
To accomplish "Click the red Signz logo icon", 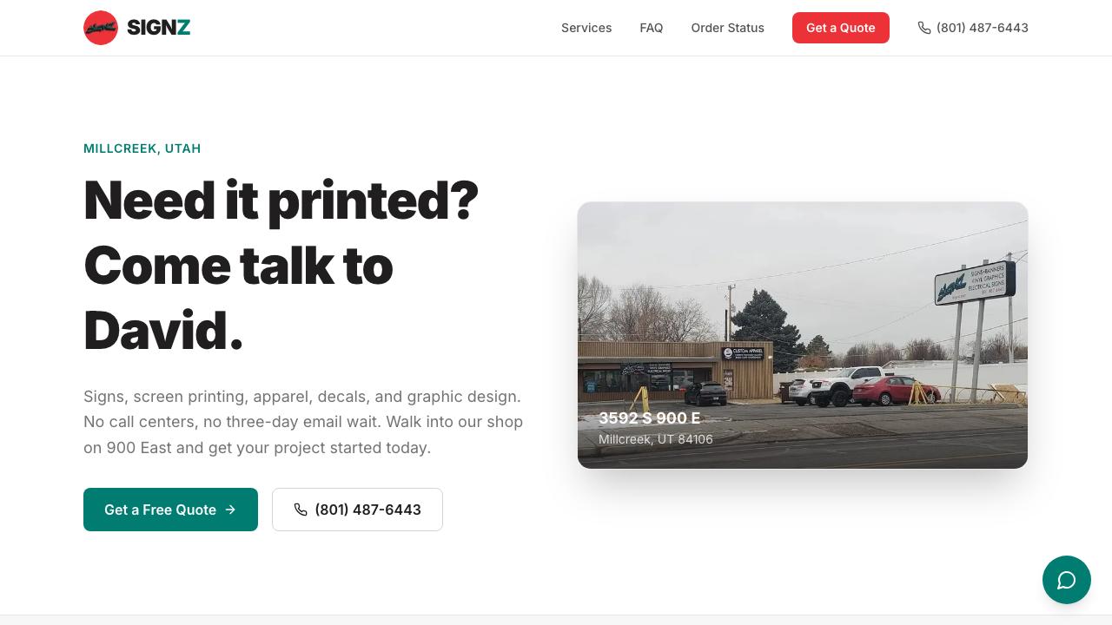I will coord(101,28).
